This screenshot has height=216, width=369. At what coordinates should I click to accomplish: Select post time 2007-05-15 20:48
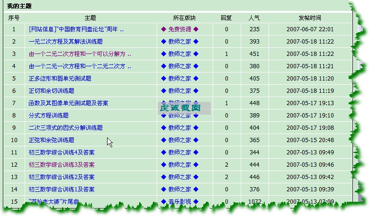pyautogui.click(x=310, y=140)
